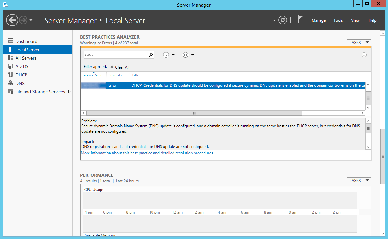388x239 pixels.
Task: Open the navigation history dropdown arrow
Action: click(x=31, y=20)
